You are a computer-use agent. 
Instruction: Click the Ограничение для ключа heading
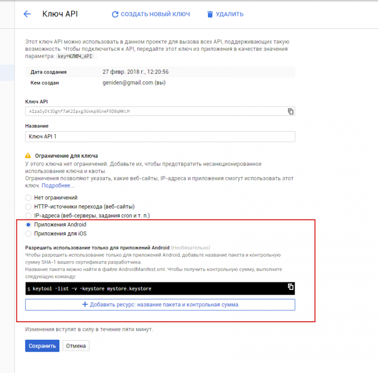(66, 156)
